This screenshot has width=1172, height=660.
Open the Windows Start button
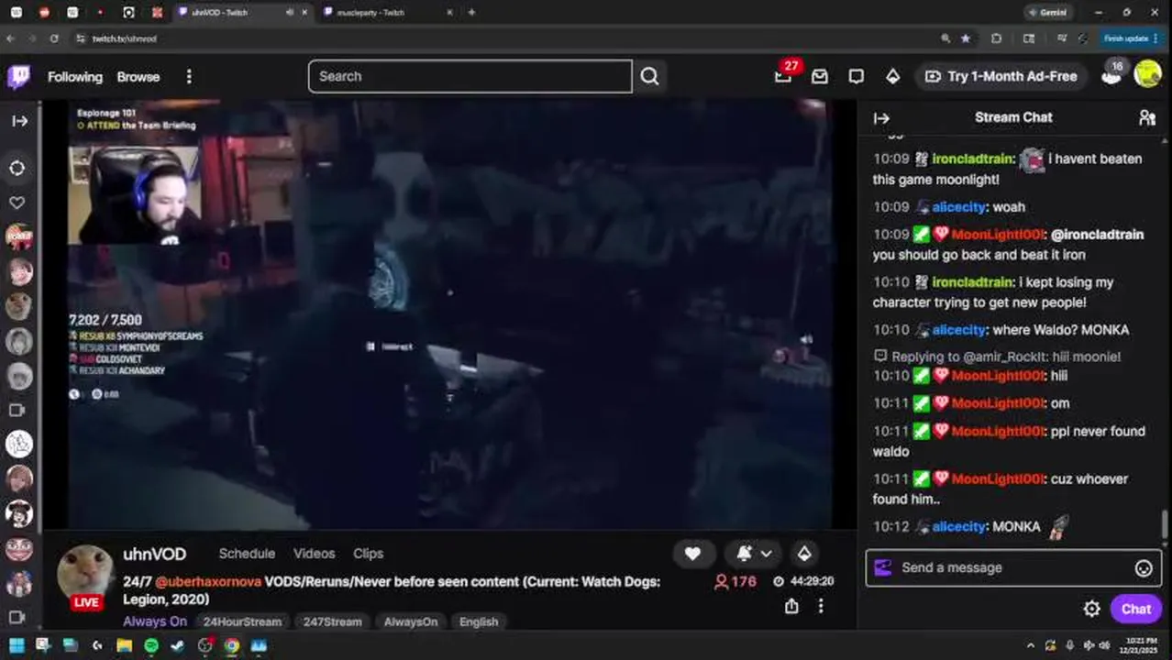[17, 645]
